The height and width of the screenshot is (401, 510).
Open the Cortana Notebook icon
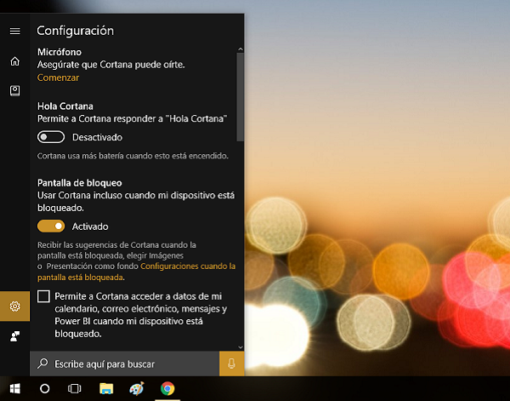pyautogui.click(x=14, y=90)
